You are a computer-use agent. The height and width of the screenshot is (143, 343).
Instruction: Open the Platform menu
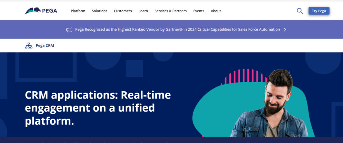[78, 11]
